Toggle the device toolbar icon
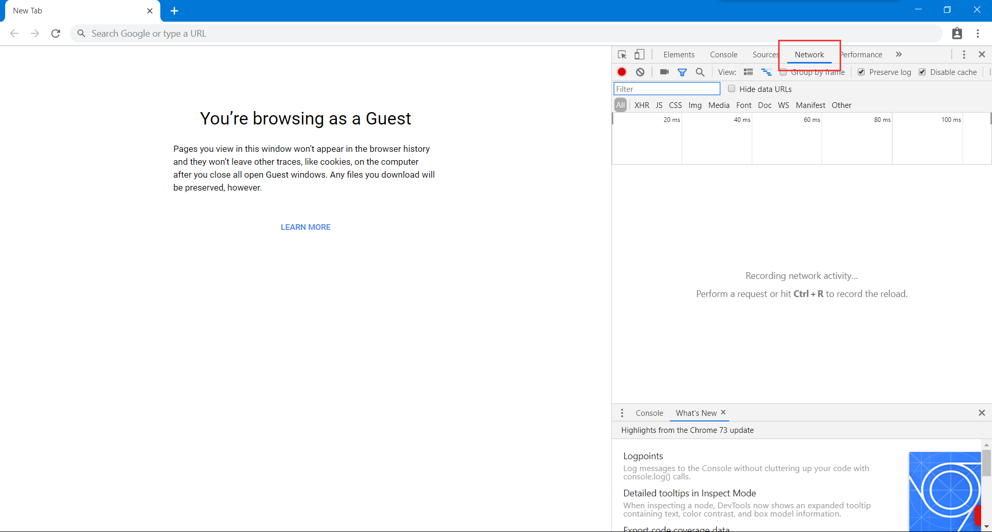The width and height of the screenshot is (992, 532). [x=640, y=55]
